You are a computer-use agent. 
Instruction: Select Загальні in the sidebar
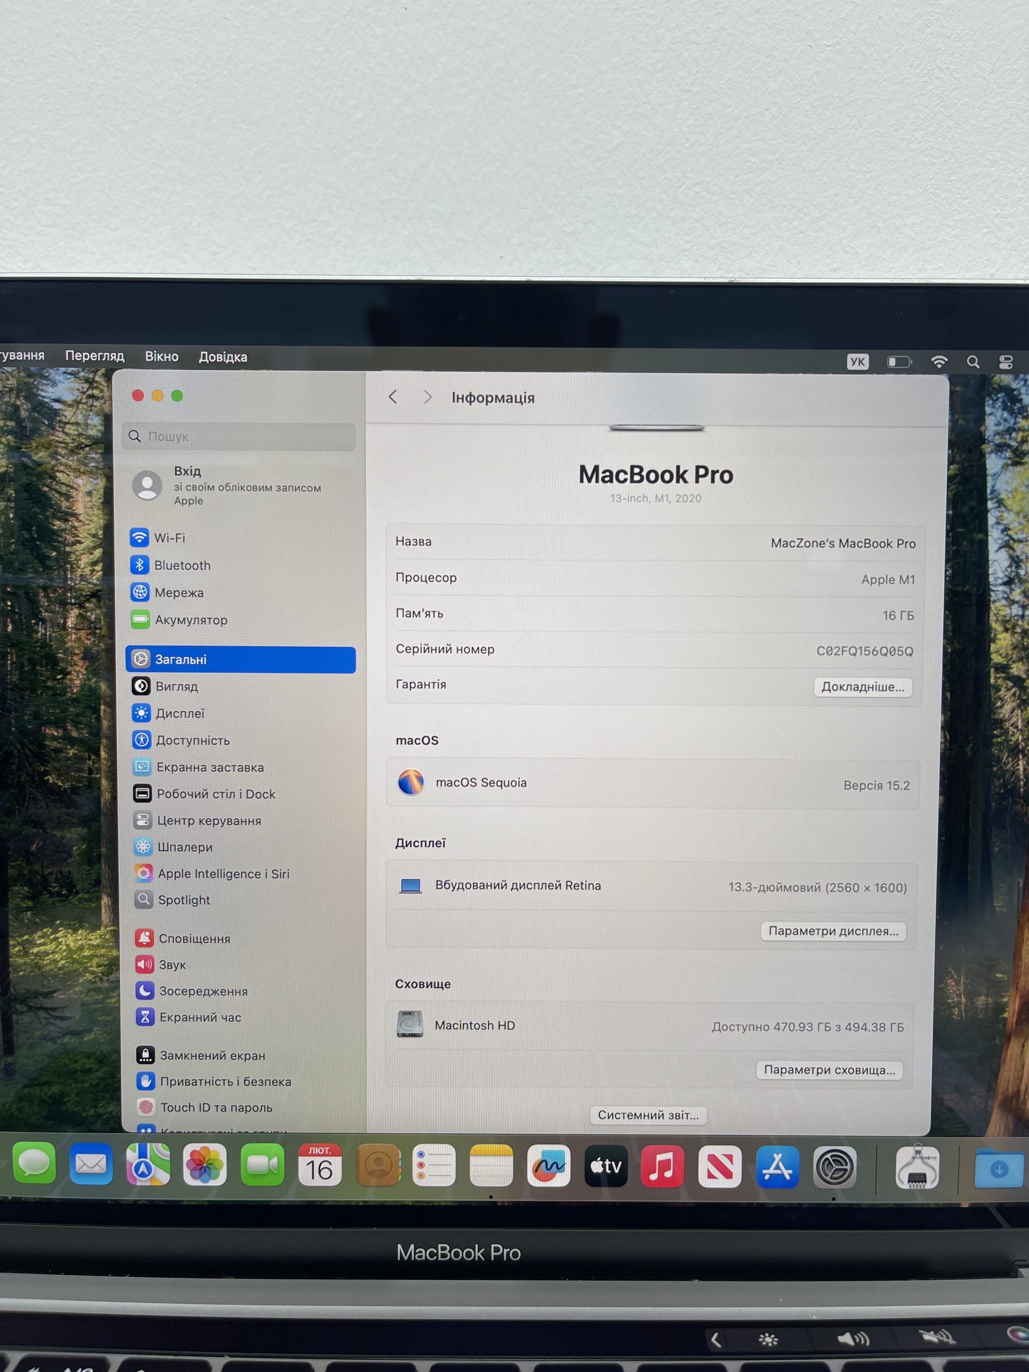point(241,659)
